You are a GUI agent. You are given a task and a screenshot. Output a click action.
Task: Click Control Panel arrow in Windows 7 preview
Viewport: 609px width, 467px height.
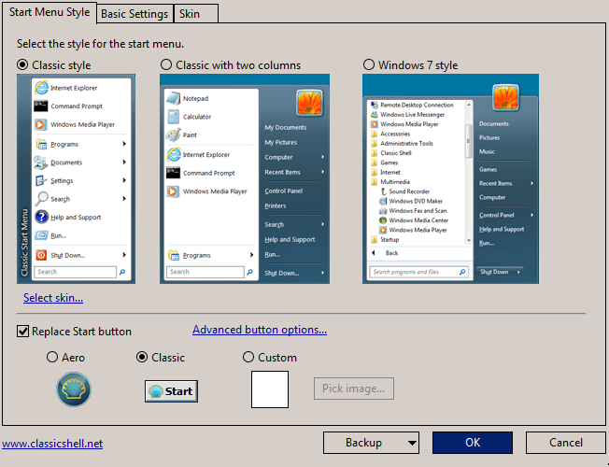coord(531,215)
